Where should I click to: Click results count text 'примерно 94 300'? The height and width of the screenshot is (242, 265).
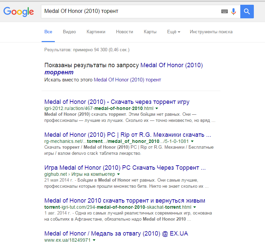(90, 50)
